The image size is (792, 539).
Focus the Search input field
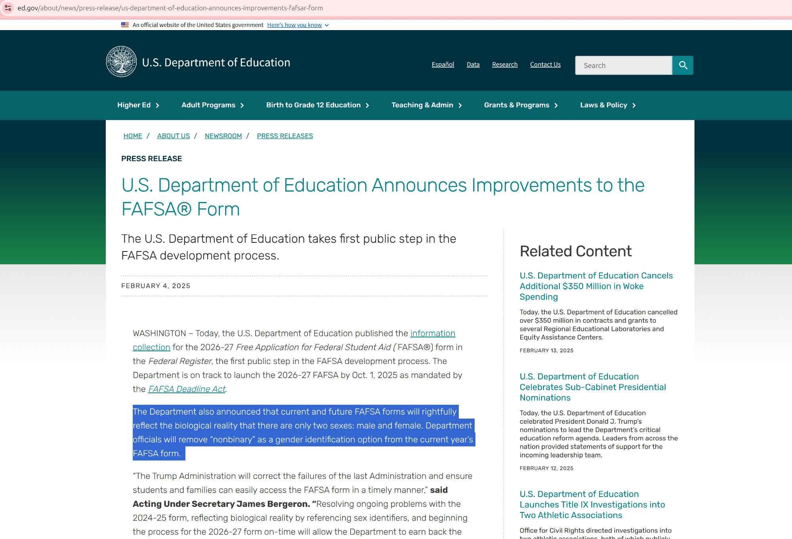click(624, 65)
